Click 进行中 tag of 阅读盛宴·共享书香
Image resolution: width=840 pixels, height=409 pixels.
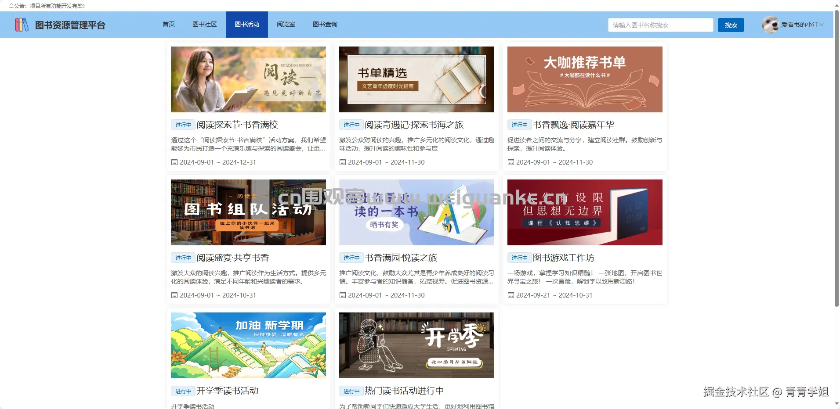(x=183, y=258)
